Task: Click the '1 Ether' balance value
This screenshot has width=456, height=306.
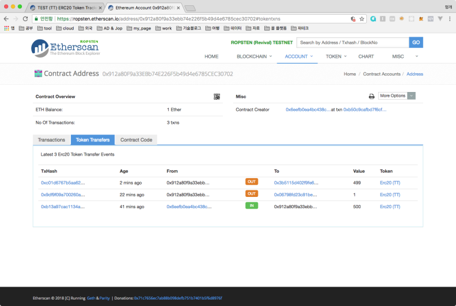Action: tap(174, 110)
